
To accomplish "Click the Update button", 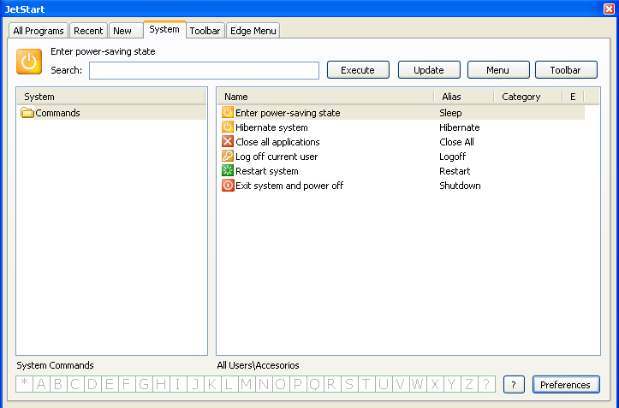I will pos(429,70).
